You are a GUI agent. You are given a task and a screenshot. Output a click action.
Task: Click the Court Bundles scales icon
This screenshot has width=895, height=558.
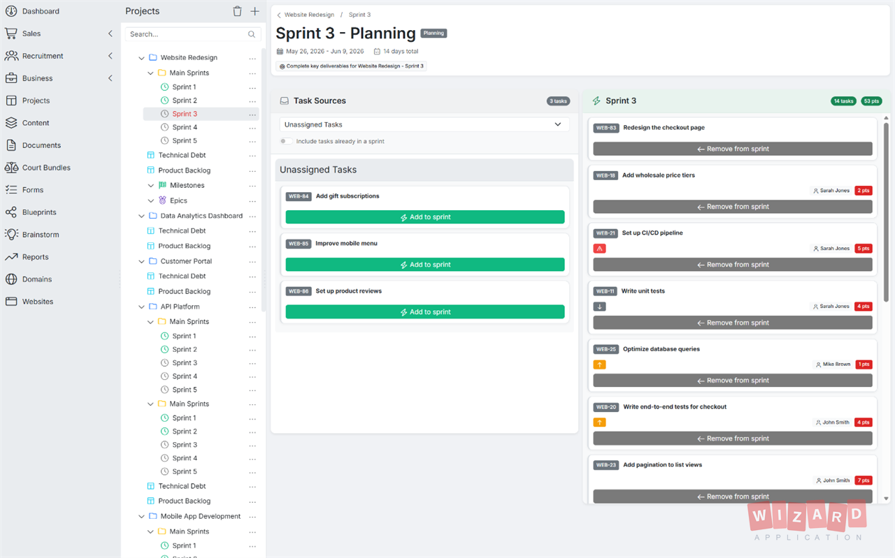tap(10, 168)
